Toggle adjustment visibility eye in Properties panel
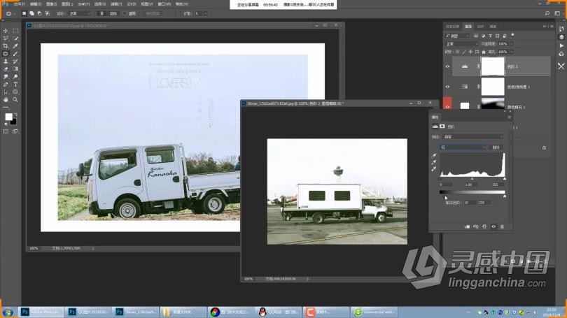This screenshot has height=318, width=567. (x=493, y=226)
